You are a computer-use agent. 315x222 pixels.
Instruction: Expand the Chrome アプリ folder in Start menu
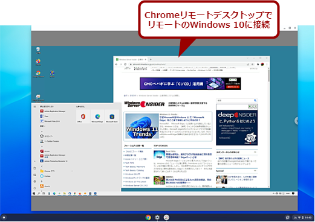[56, 171]
